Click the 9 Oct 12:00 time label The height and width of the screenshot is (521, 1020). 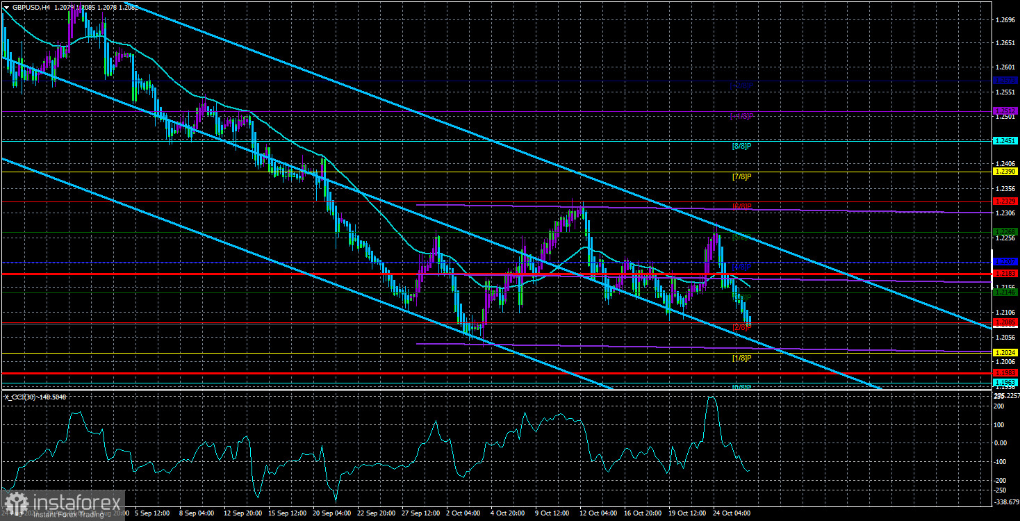point(552,514)
